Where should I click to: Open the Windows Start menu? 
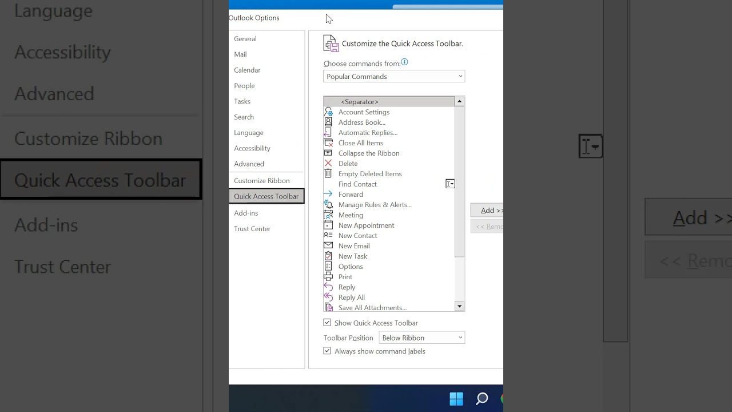456,399
